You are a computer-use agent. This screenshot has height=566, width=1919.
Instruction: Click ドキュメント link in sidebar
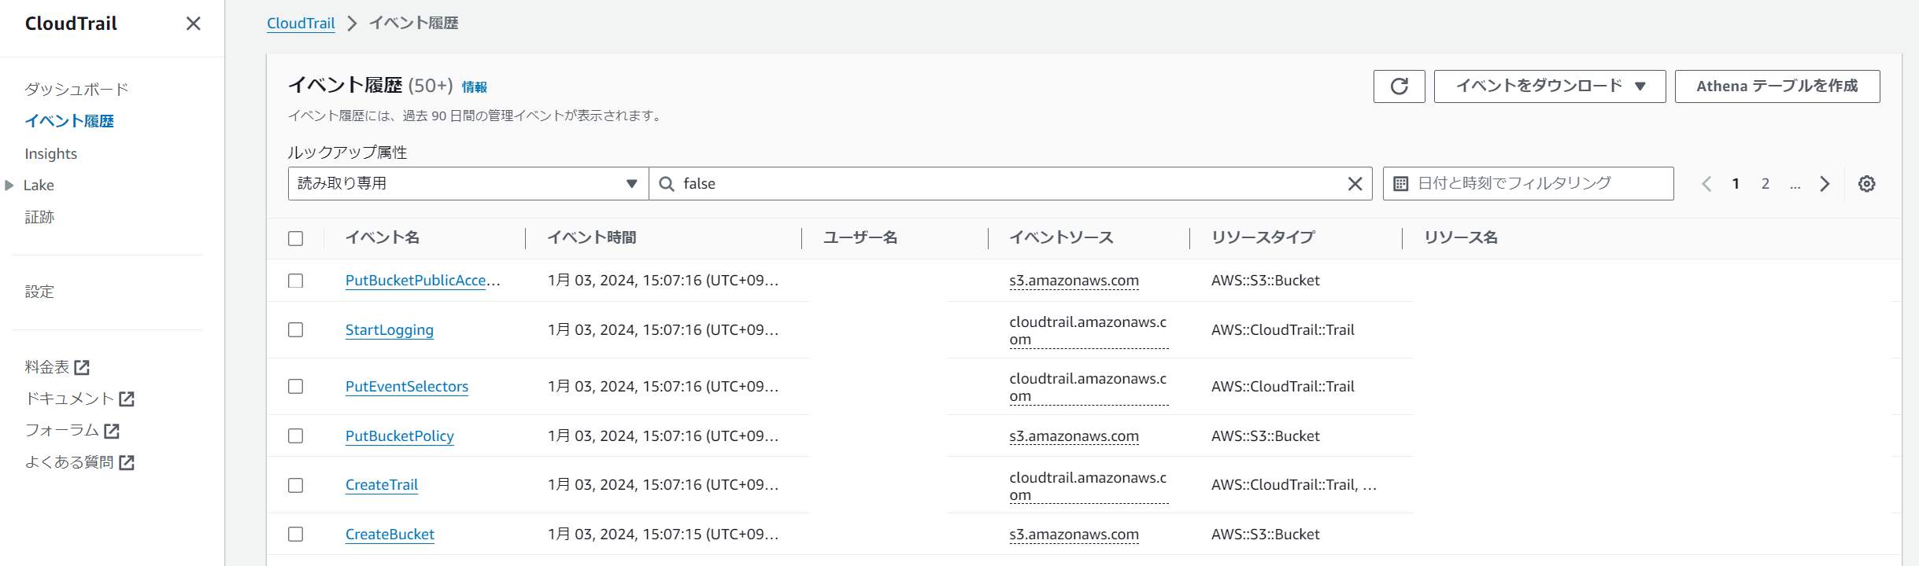point(70,399)
